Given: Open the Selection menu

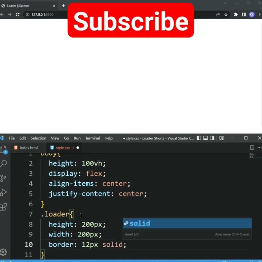Looking at the screenshot, I should [x=39, y=138].
